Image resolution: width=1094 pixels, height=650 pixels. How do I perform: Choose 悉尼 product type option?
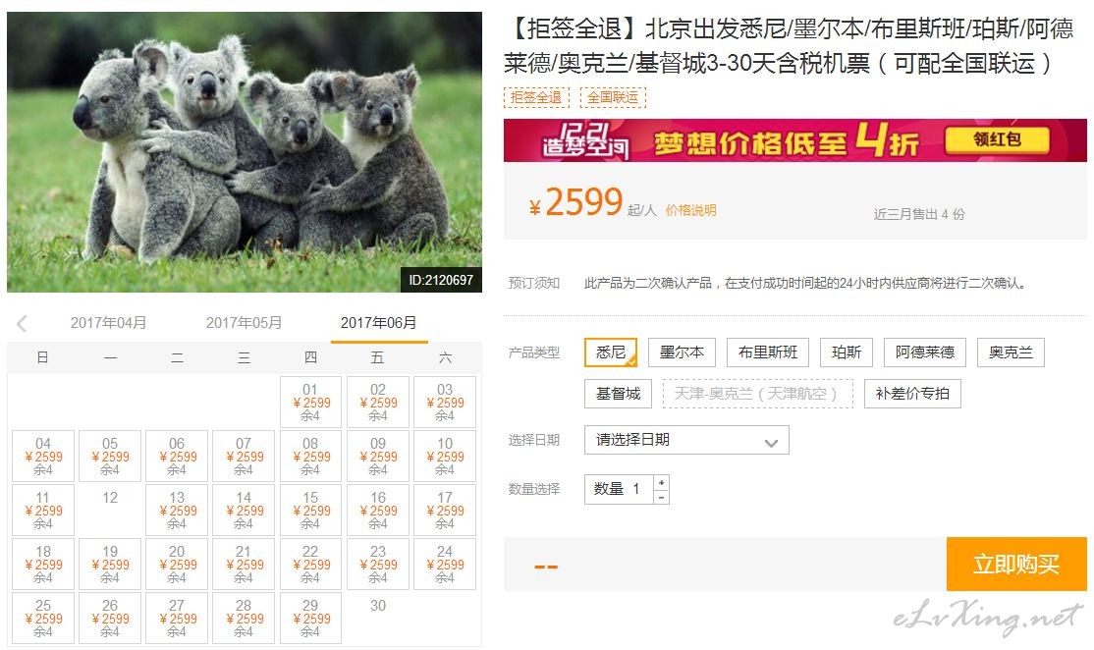(611, 352)
